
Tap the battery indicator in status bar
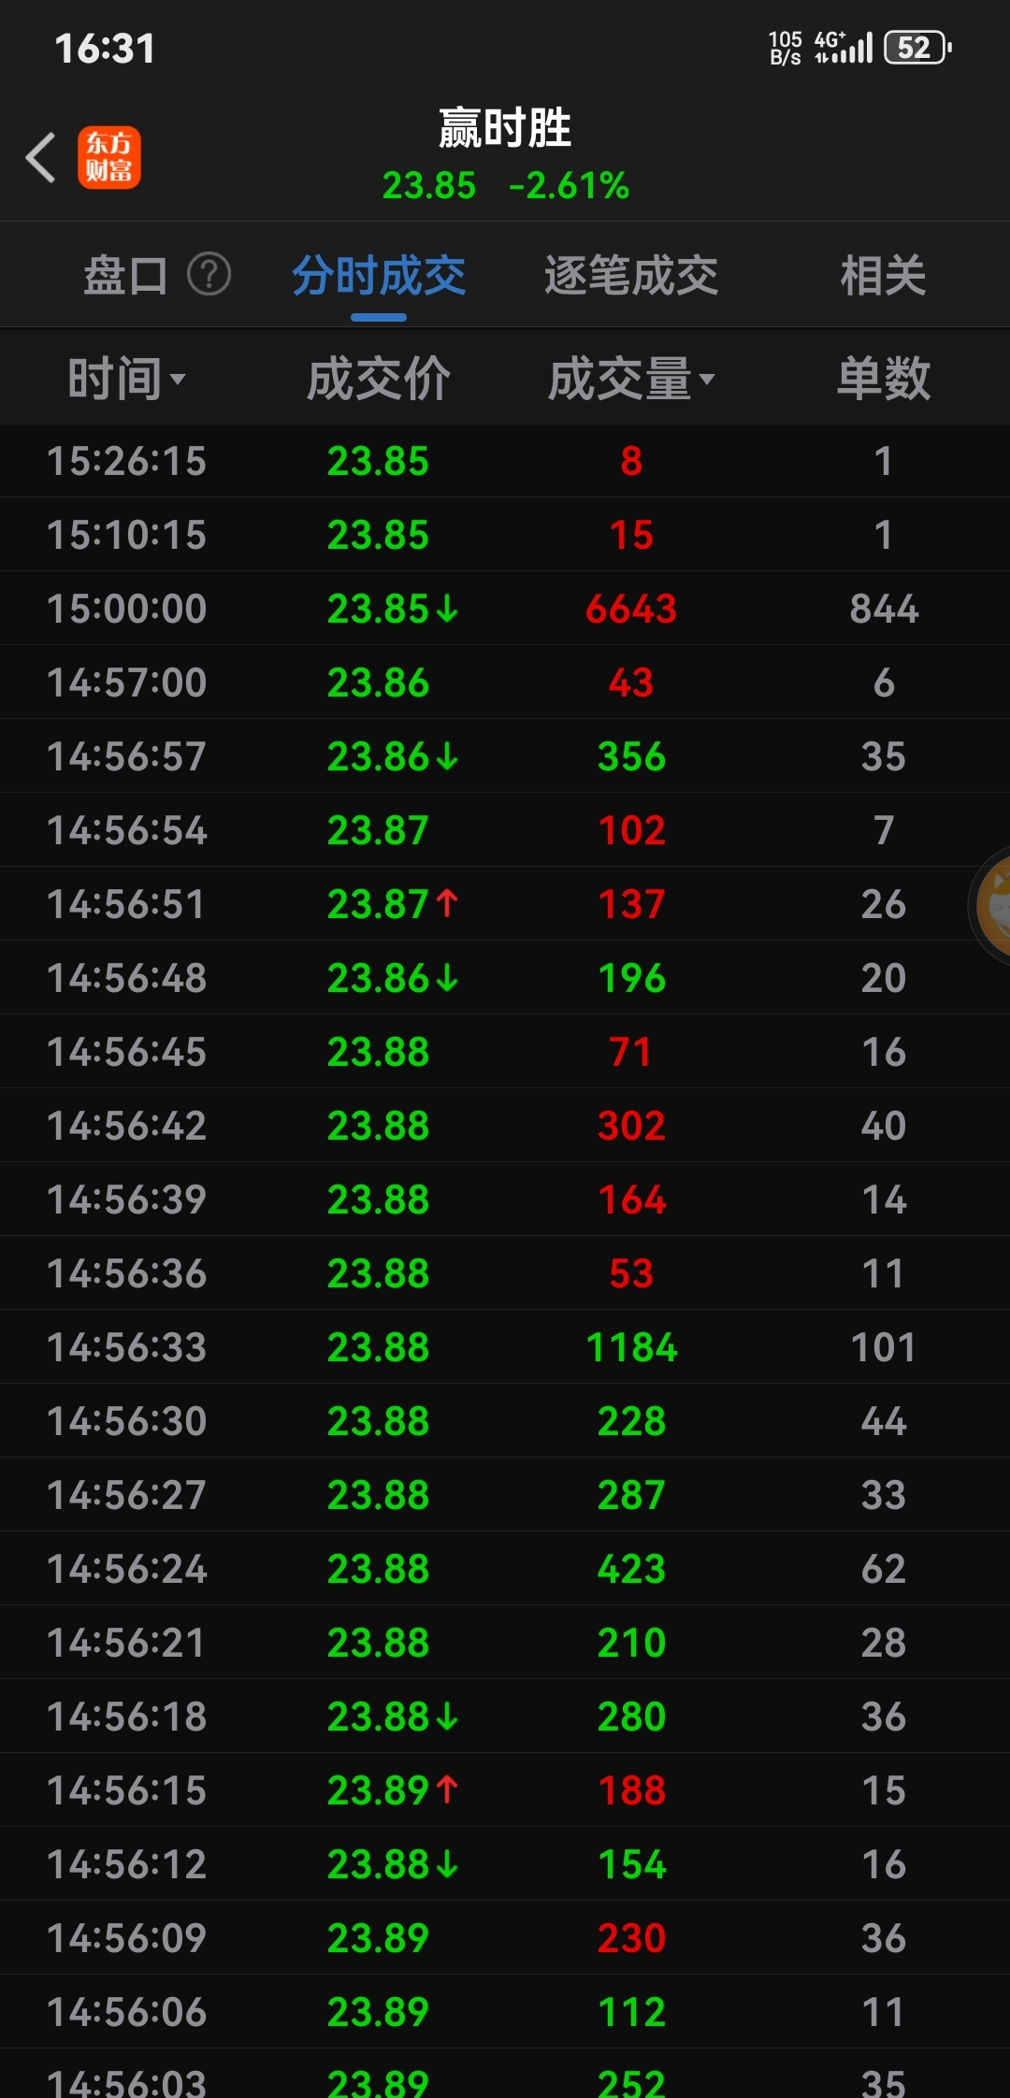[917, 48]
